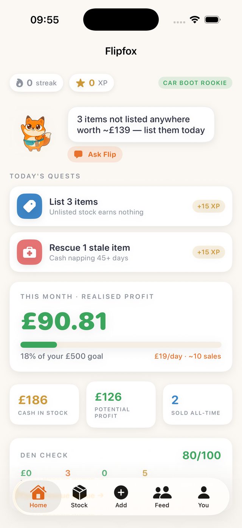The width and height of the screenshot is (242, 528).
Task: Open the Sold All-Time card
Action: [198, 404]
